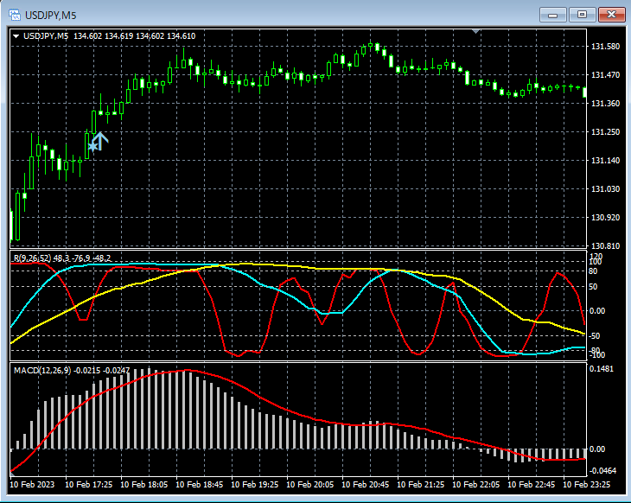
Task: Click the USDJPY,M5 title bar text
Action: [x=50, y=15]
